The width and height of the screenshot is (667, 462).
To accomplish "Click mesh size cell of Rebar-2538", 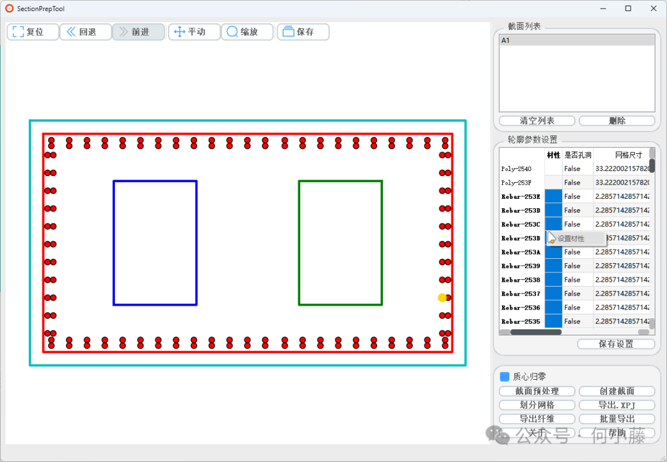I will [621, 280].
